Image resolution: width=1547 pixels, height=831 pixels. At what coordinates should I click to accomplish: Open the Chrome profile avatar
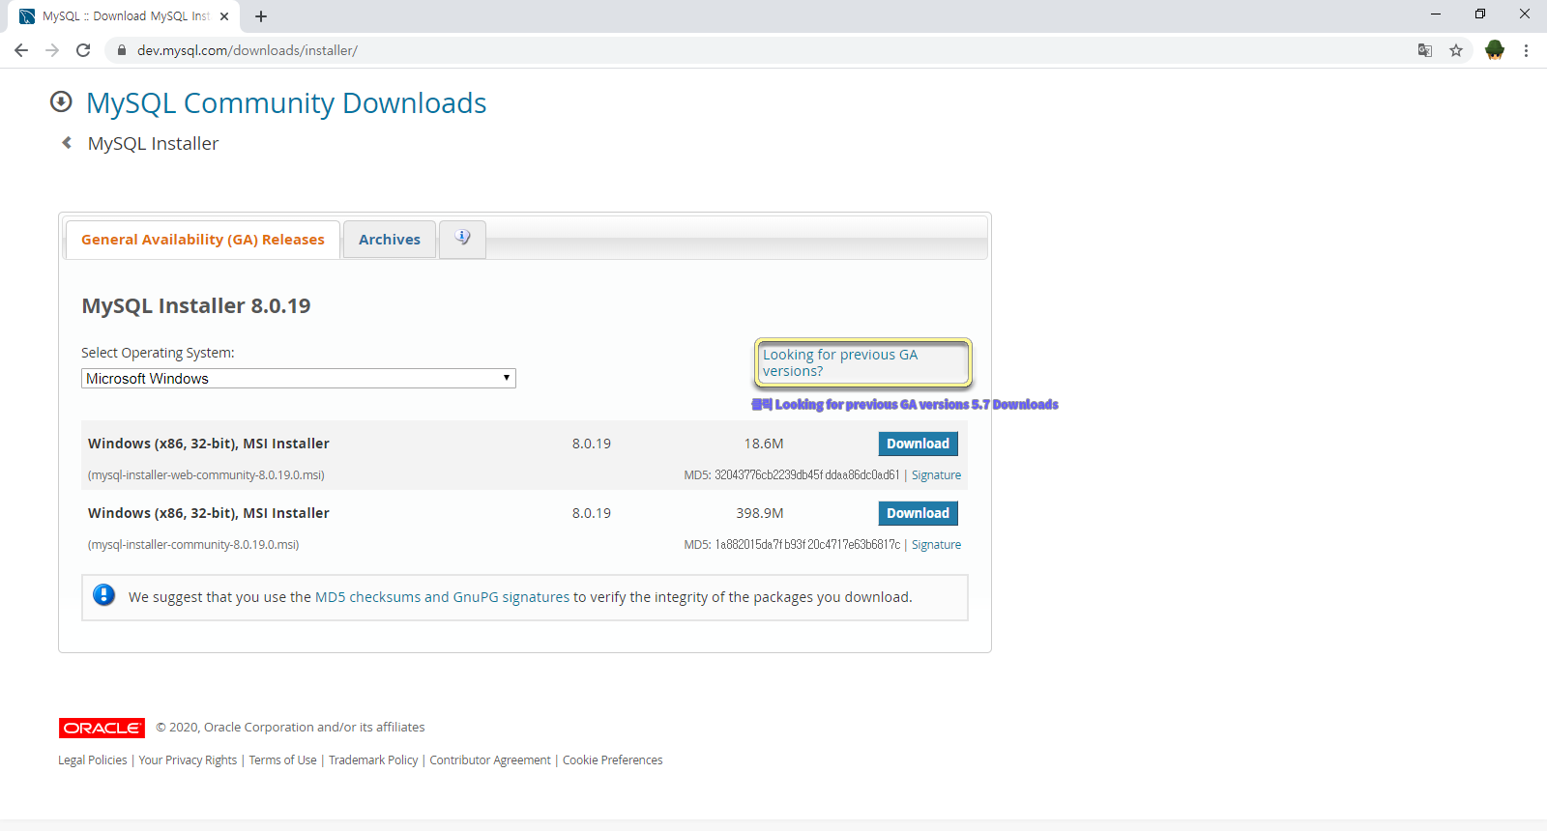(1495, 50)
